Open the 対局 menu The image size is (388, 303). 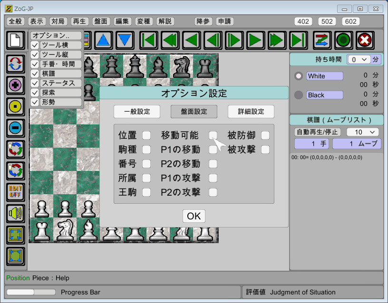(x=58, y=21)
